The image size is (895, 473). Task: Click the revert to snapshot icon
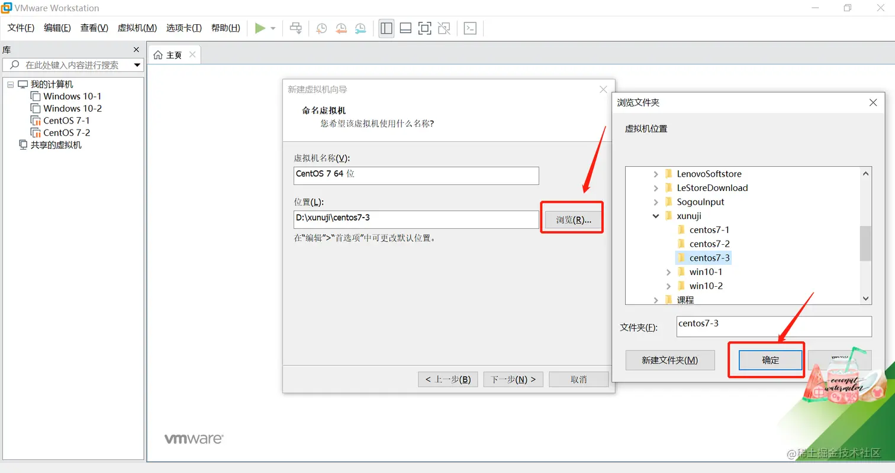[x=341, y=28]
